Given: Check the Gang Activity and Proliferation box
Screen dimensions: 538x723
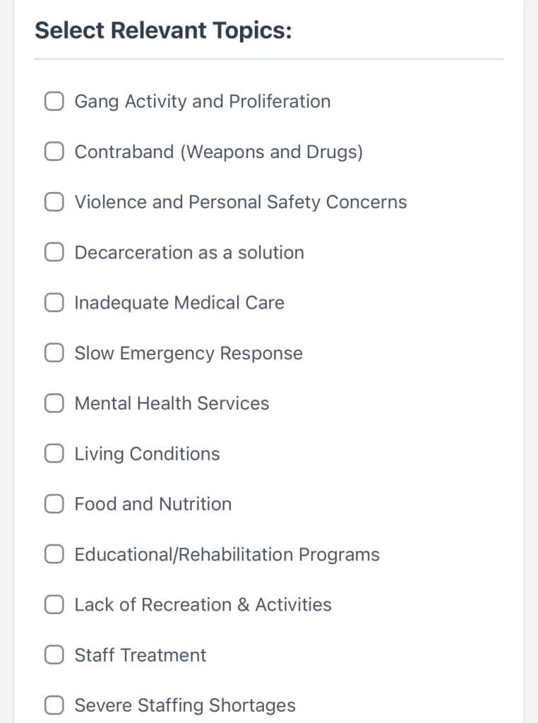Looking at the screenshot, I should (x=54, y=101).
